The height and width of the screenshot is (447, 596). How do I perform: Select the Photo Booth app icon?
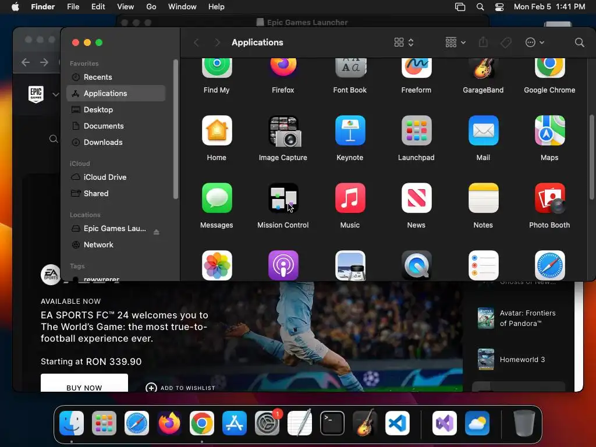coord(549,198)
